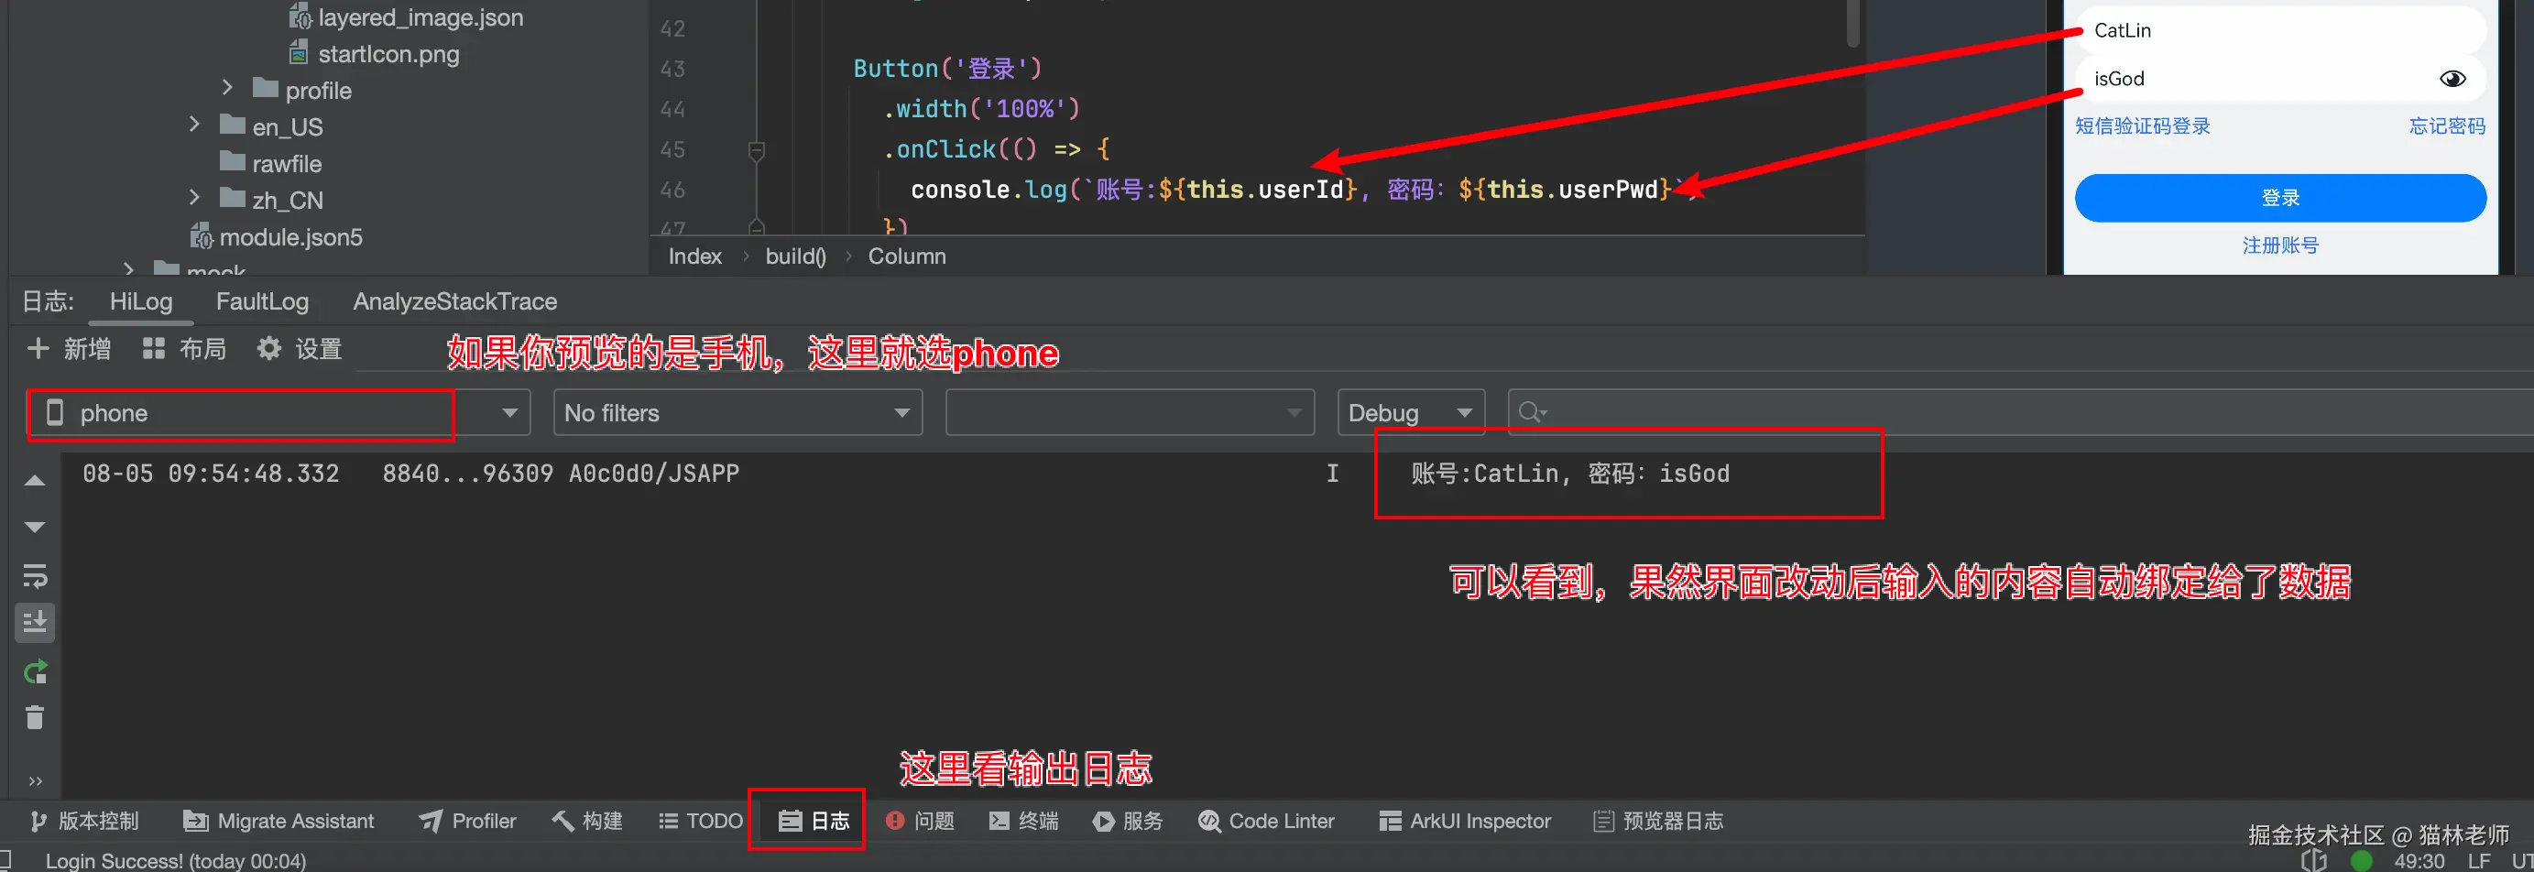Expand more log tools double-chevron
The width and height of the screenshot is (2534, 872).
pyautogui.click(x=36, y=781)
